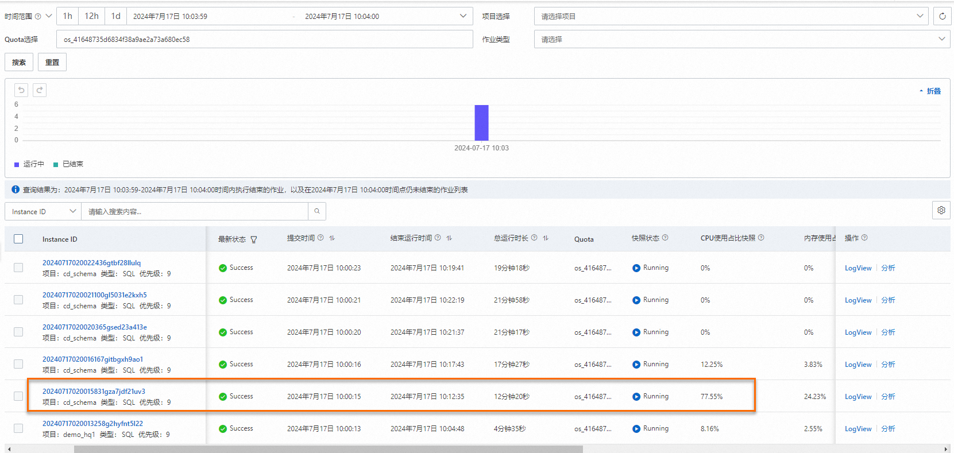Click the help icon next to 快照状态 header
This screenshot has width=954, height=453.
coord(665,238)
